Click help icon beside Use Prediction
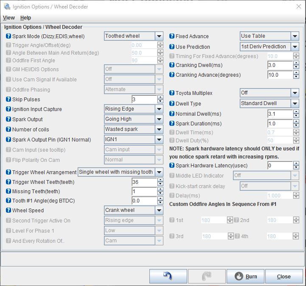This screenshot has width=306, height=286. [x=172, y=47]
